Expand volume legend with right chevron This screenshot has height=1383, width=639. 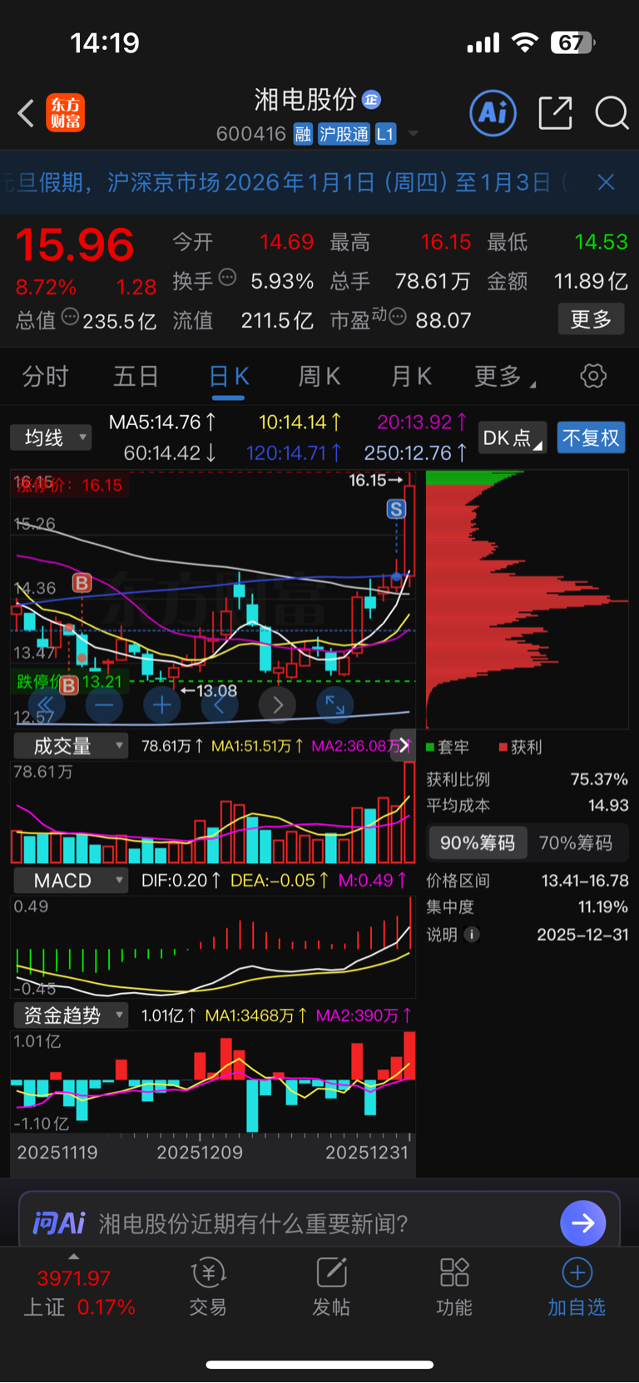[x=404, y=745]
